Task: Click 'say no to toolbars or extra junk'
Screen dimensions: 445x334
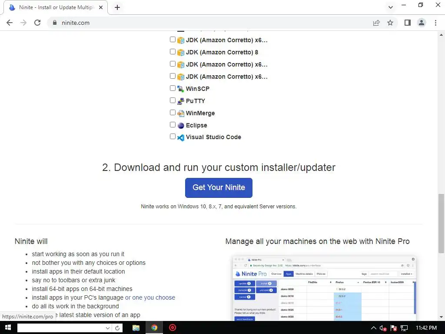Action: coord(73,280)
